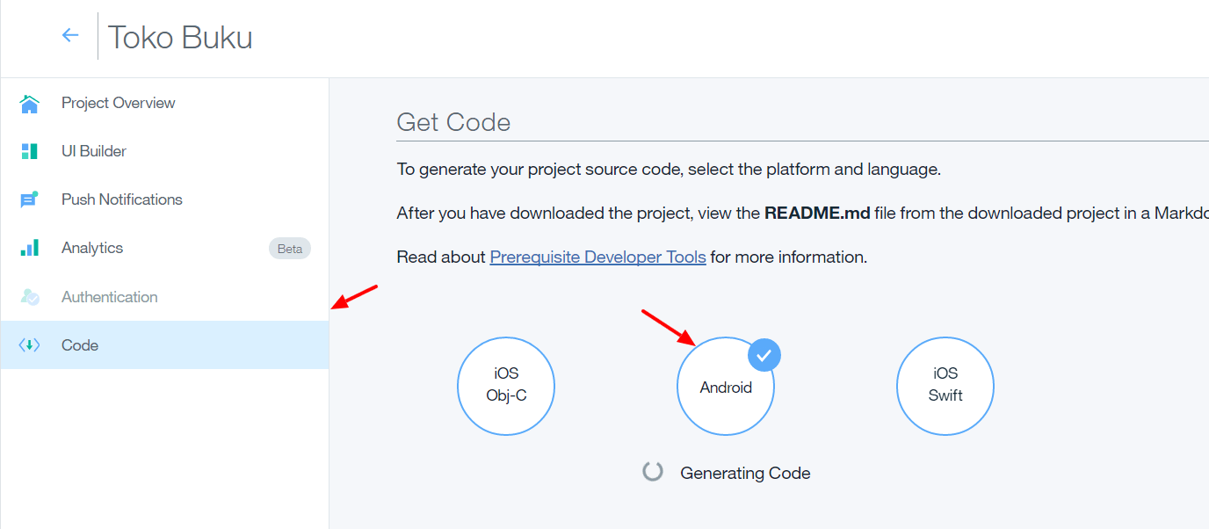Click the Generating Code spinner icon
This screenshot has height=529, width=1209.
coord(652,472)
